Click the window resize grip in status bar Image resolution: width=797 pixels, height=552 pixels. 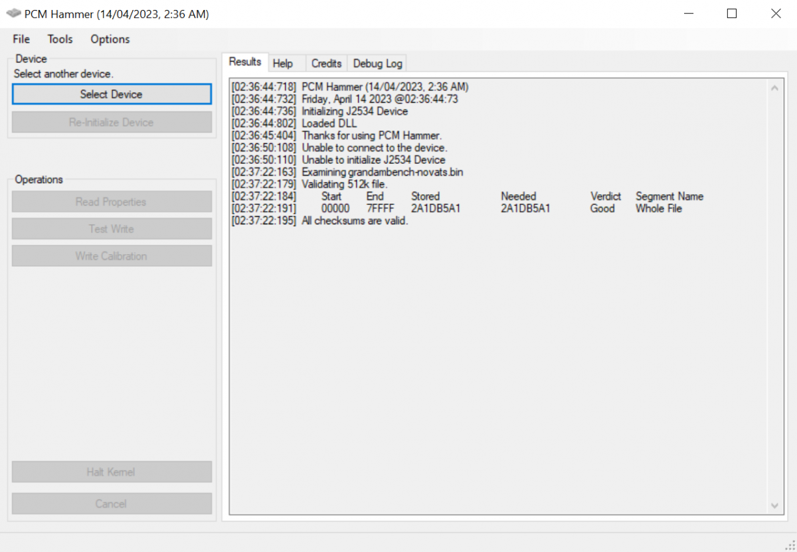point(789,544)
